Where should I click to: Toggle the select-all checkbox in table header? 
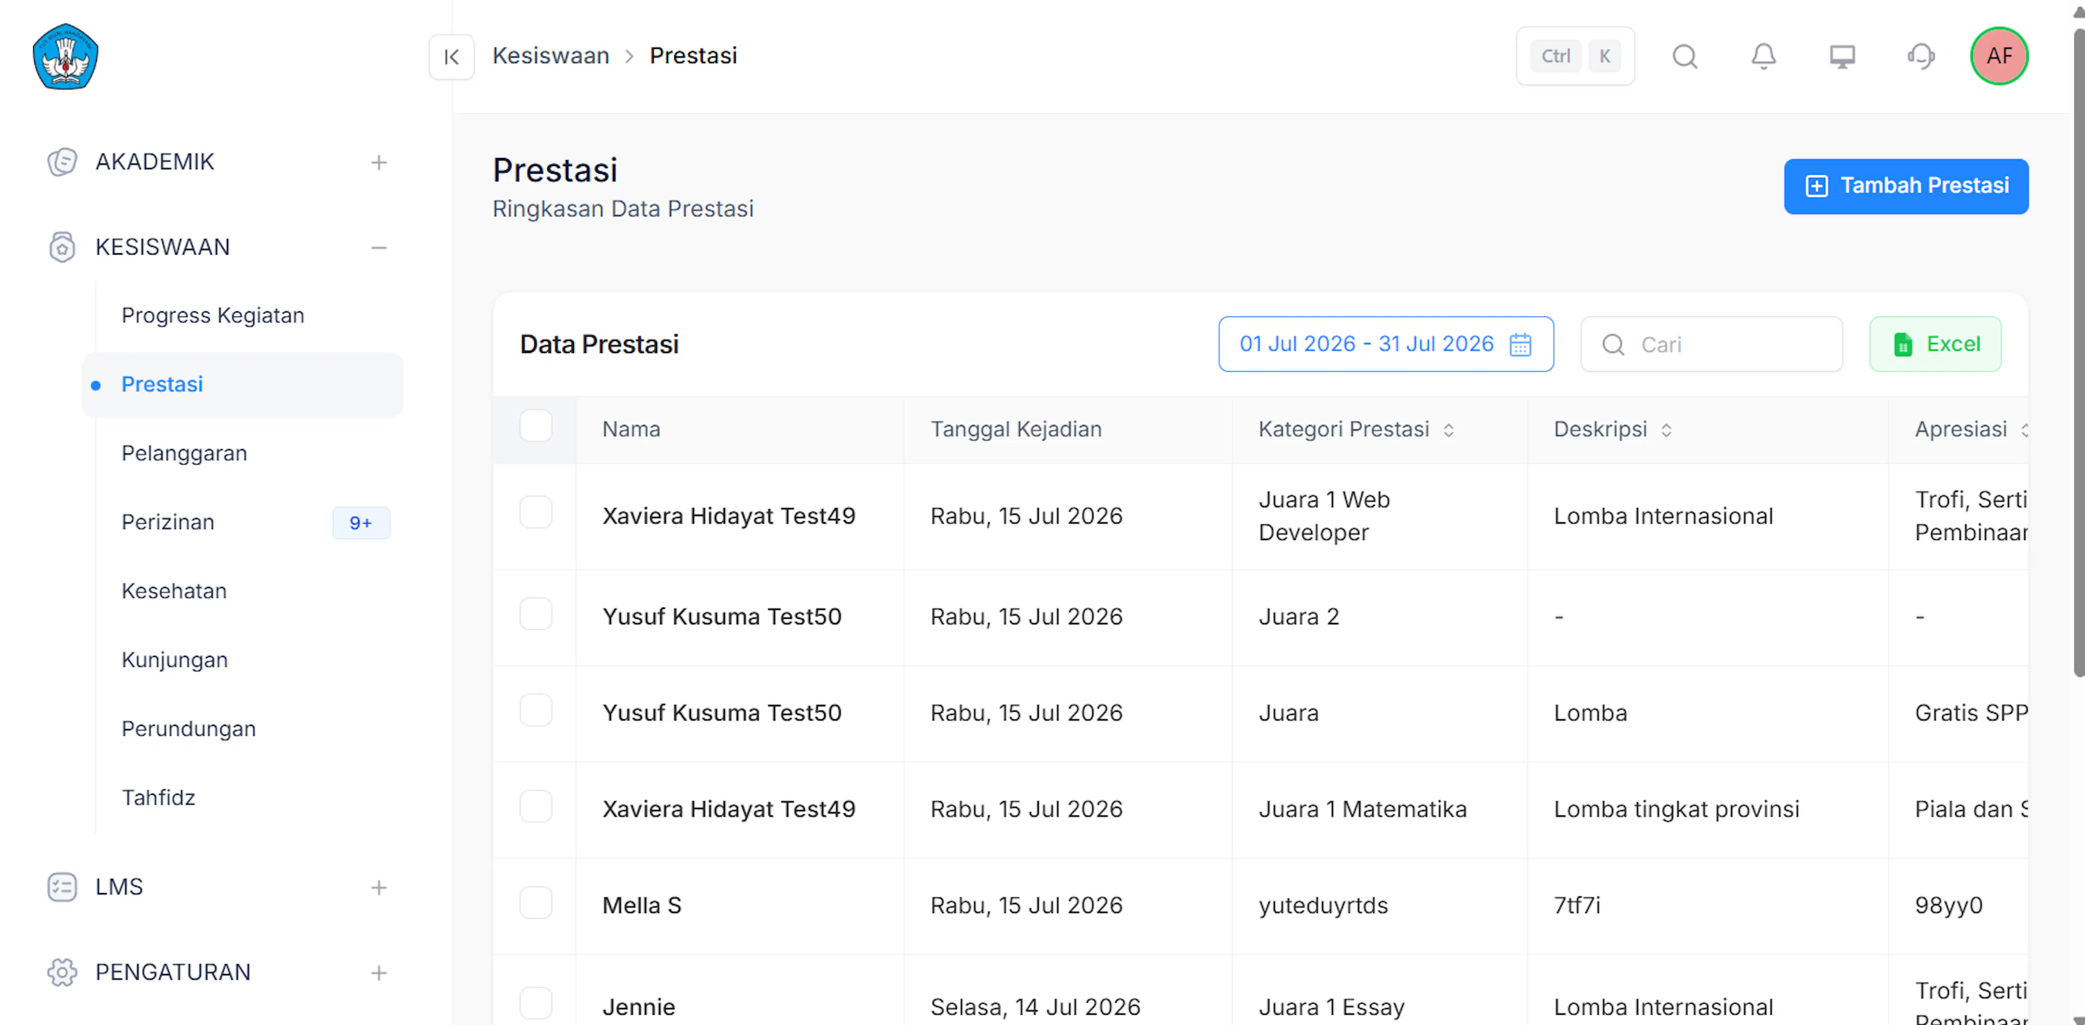coord(536,426)
